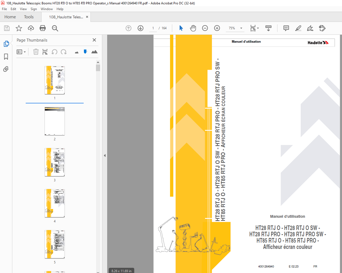The height and width of the screenshot is (273, 342).
Task: Switch to the Home tab
Action: click(10, 17)
